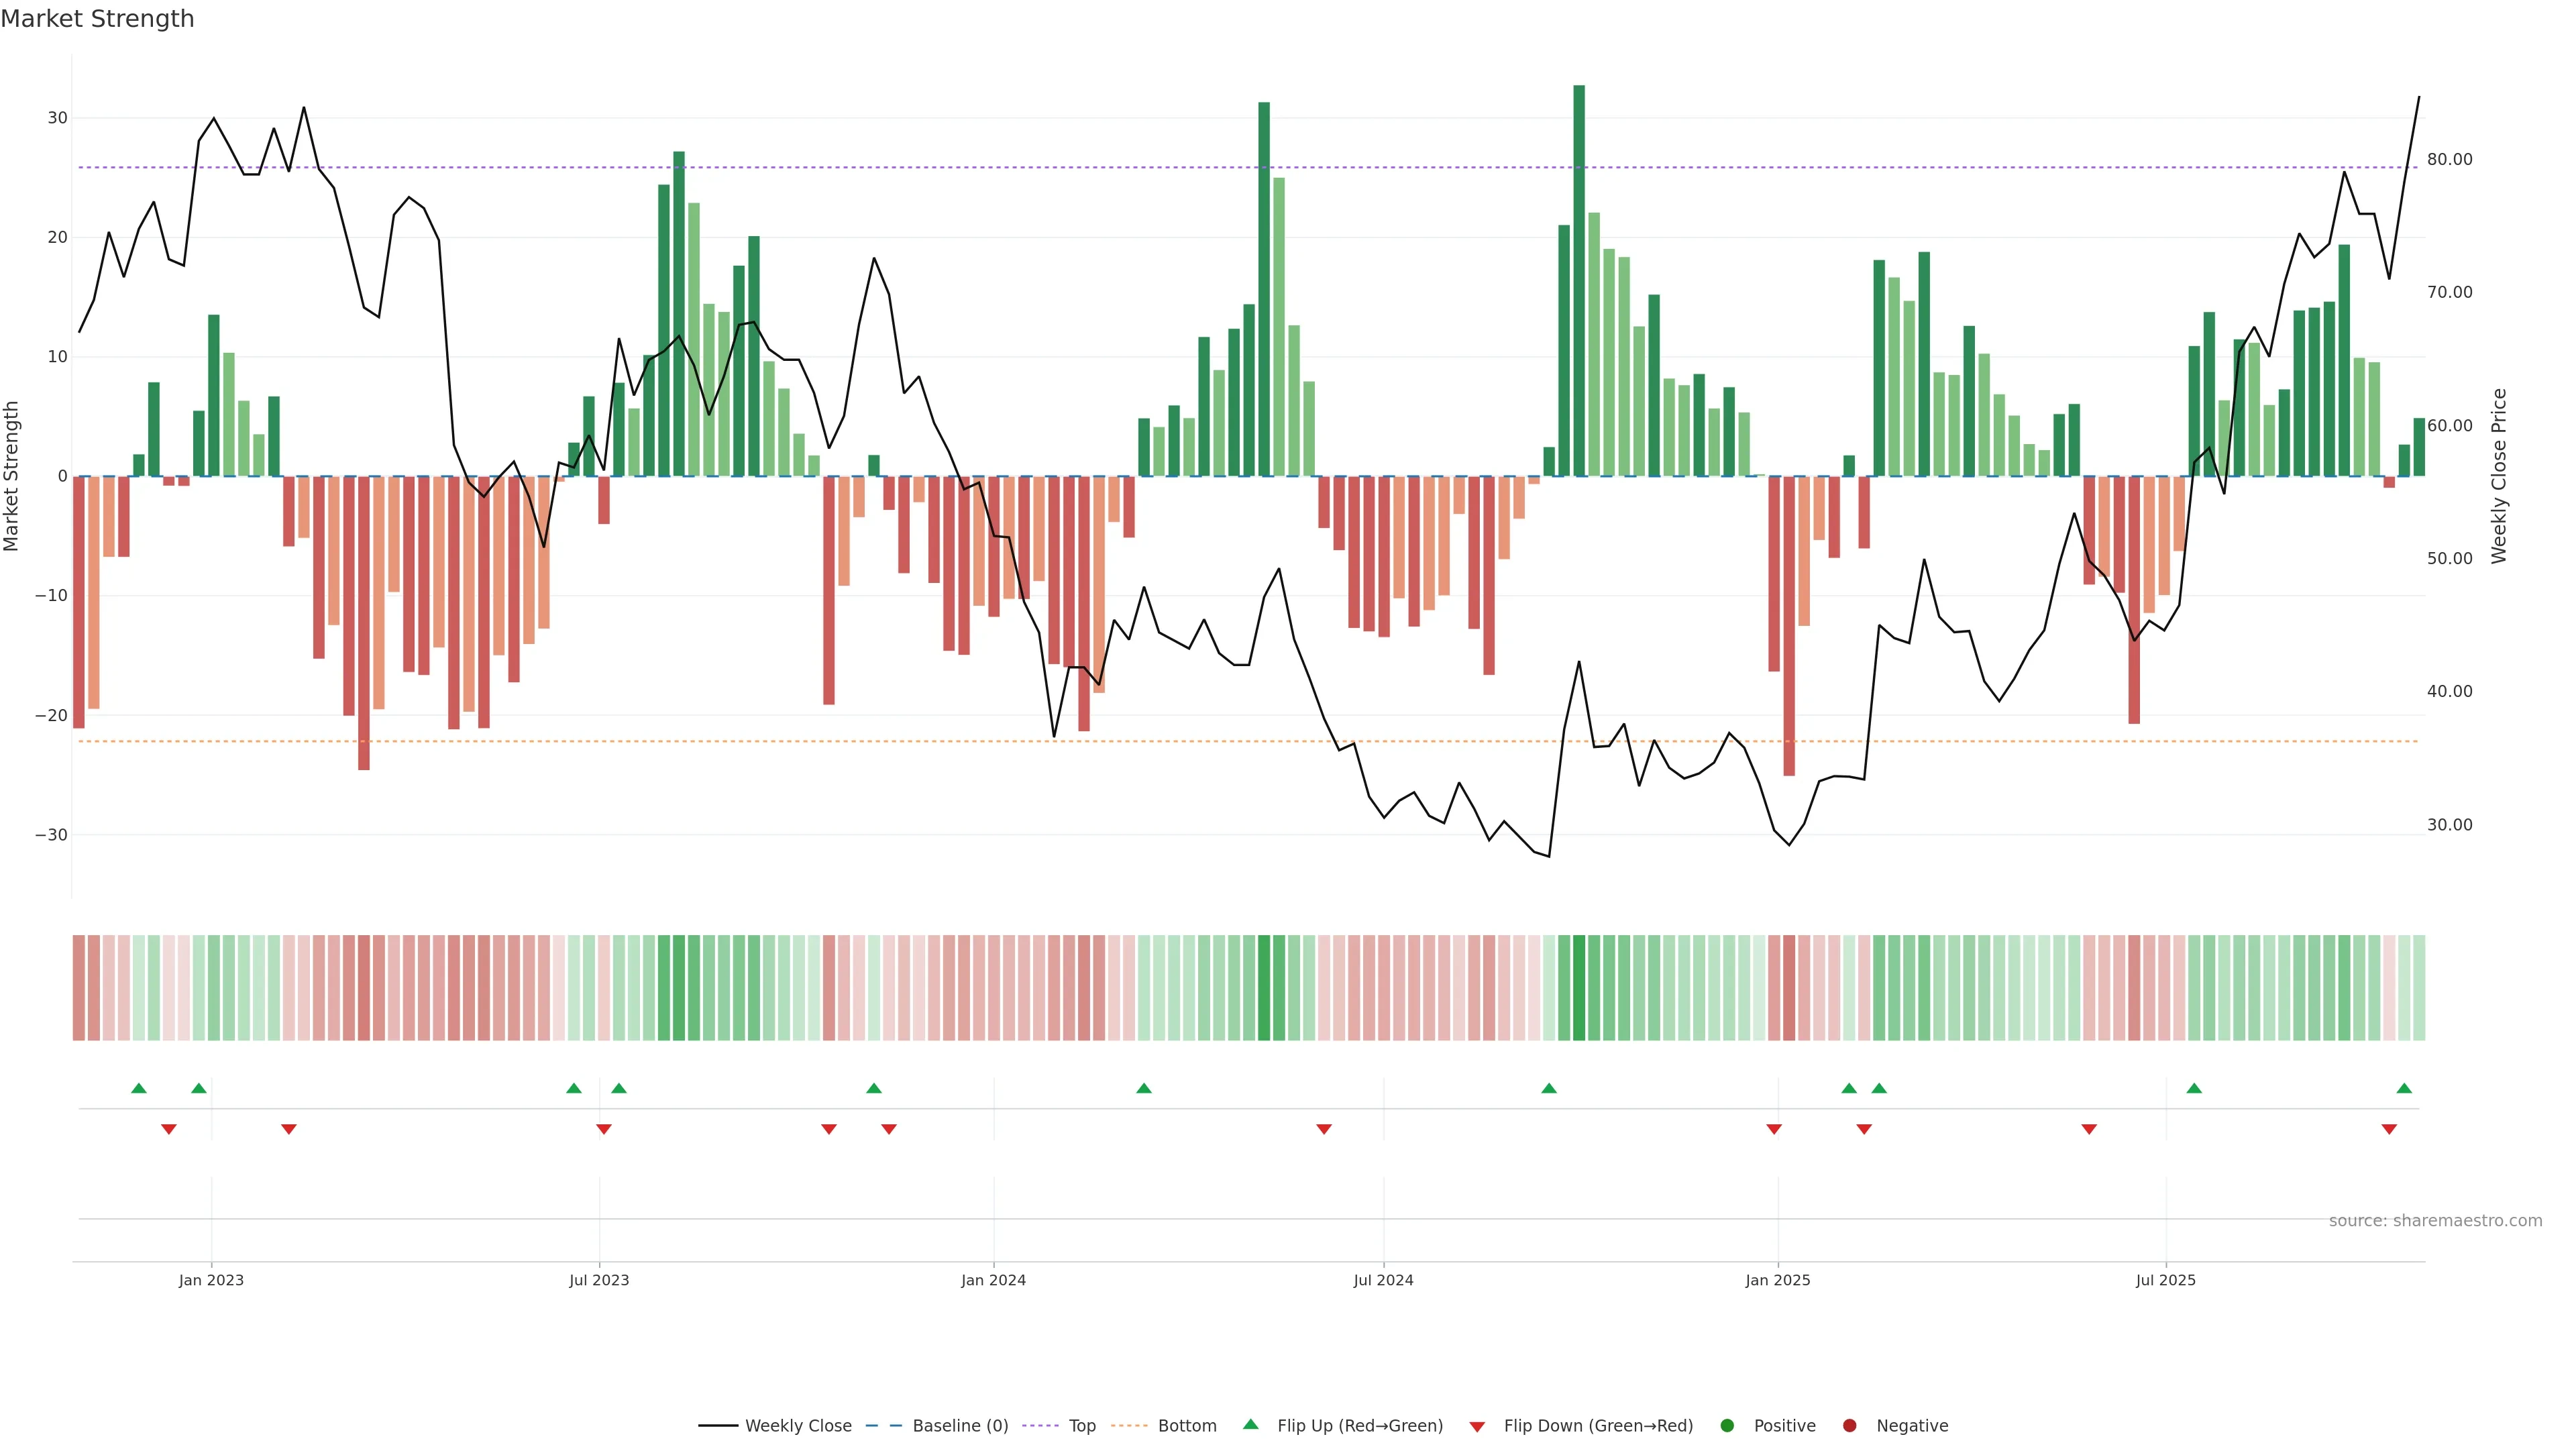Viewport: 2576px width, 1449px height.
Task: Toggle the Top dotted line legend
Action: click(x=1041, y=1426)
